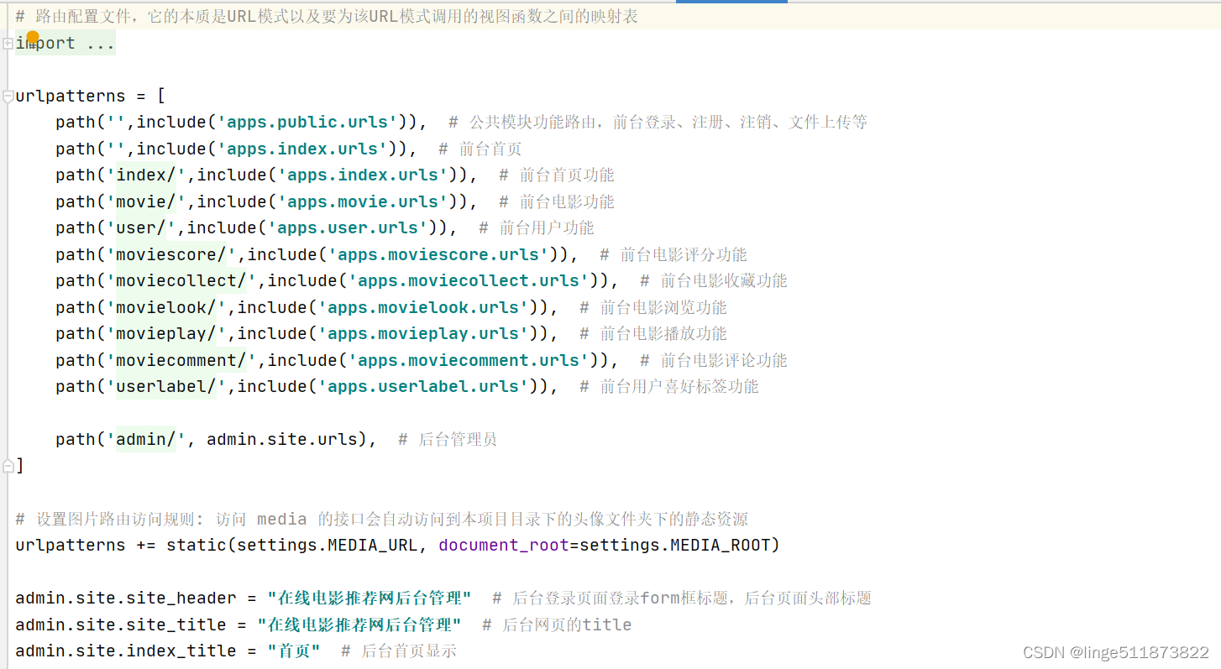Click the comment '# 前台用户喜好标签功能'
Viewport: 1221px width, 669px height.
669,386
